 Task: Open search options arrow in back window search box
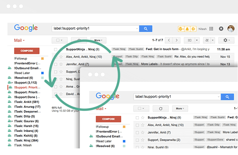tap(137, 28)
